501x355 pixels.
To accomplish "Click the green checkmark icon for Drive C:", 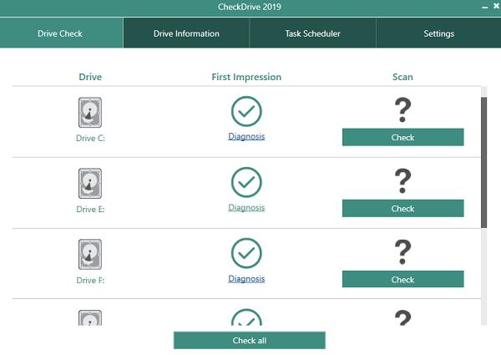I will (246, 111).
